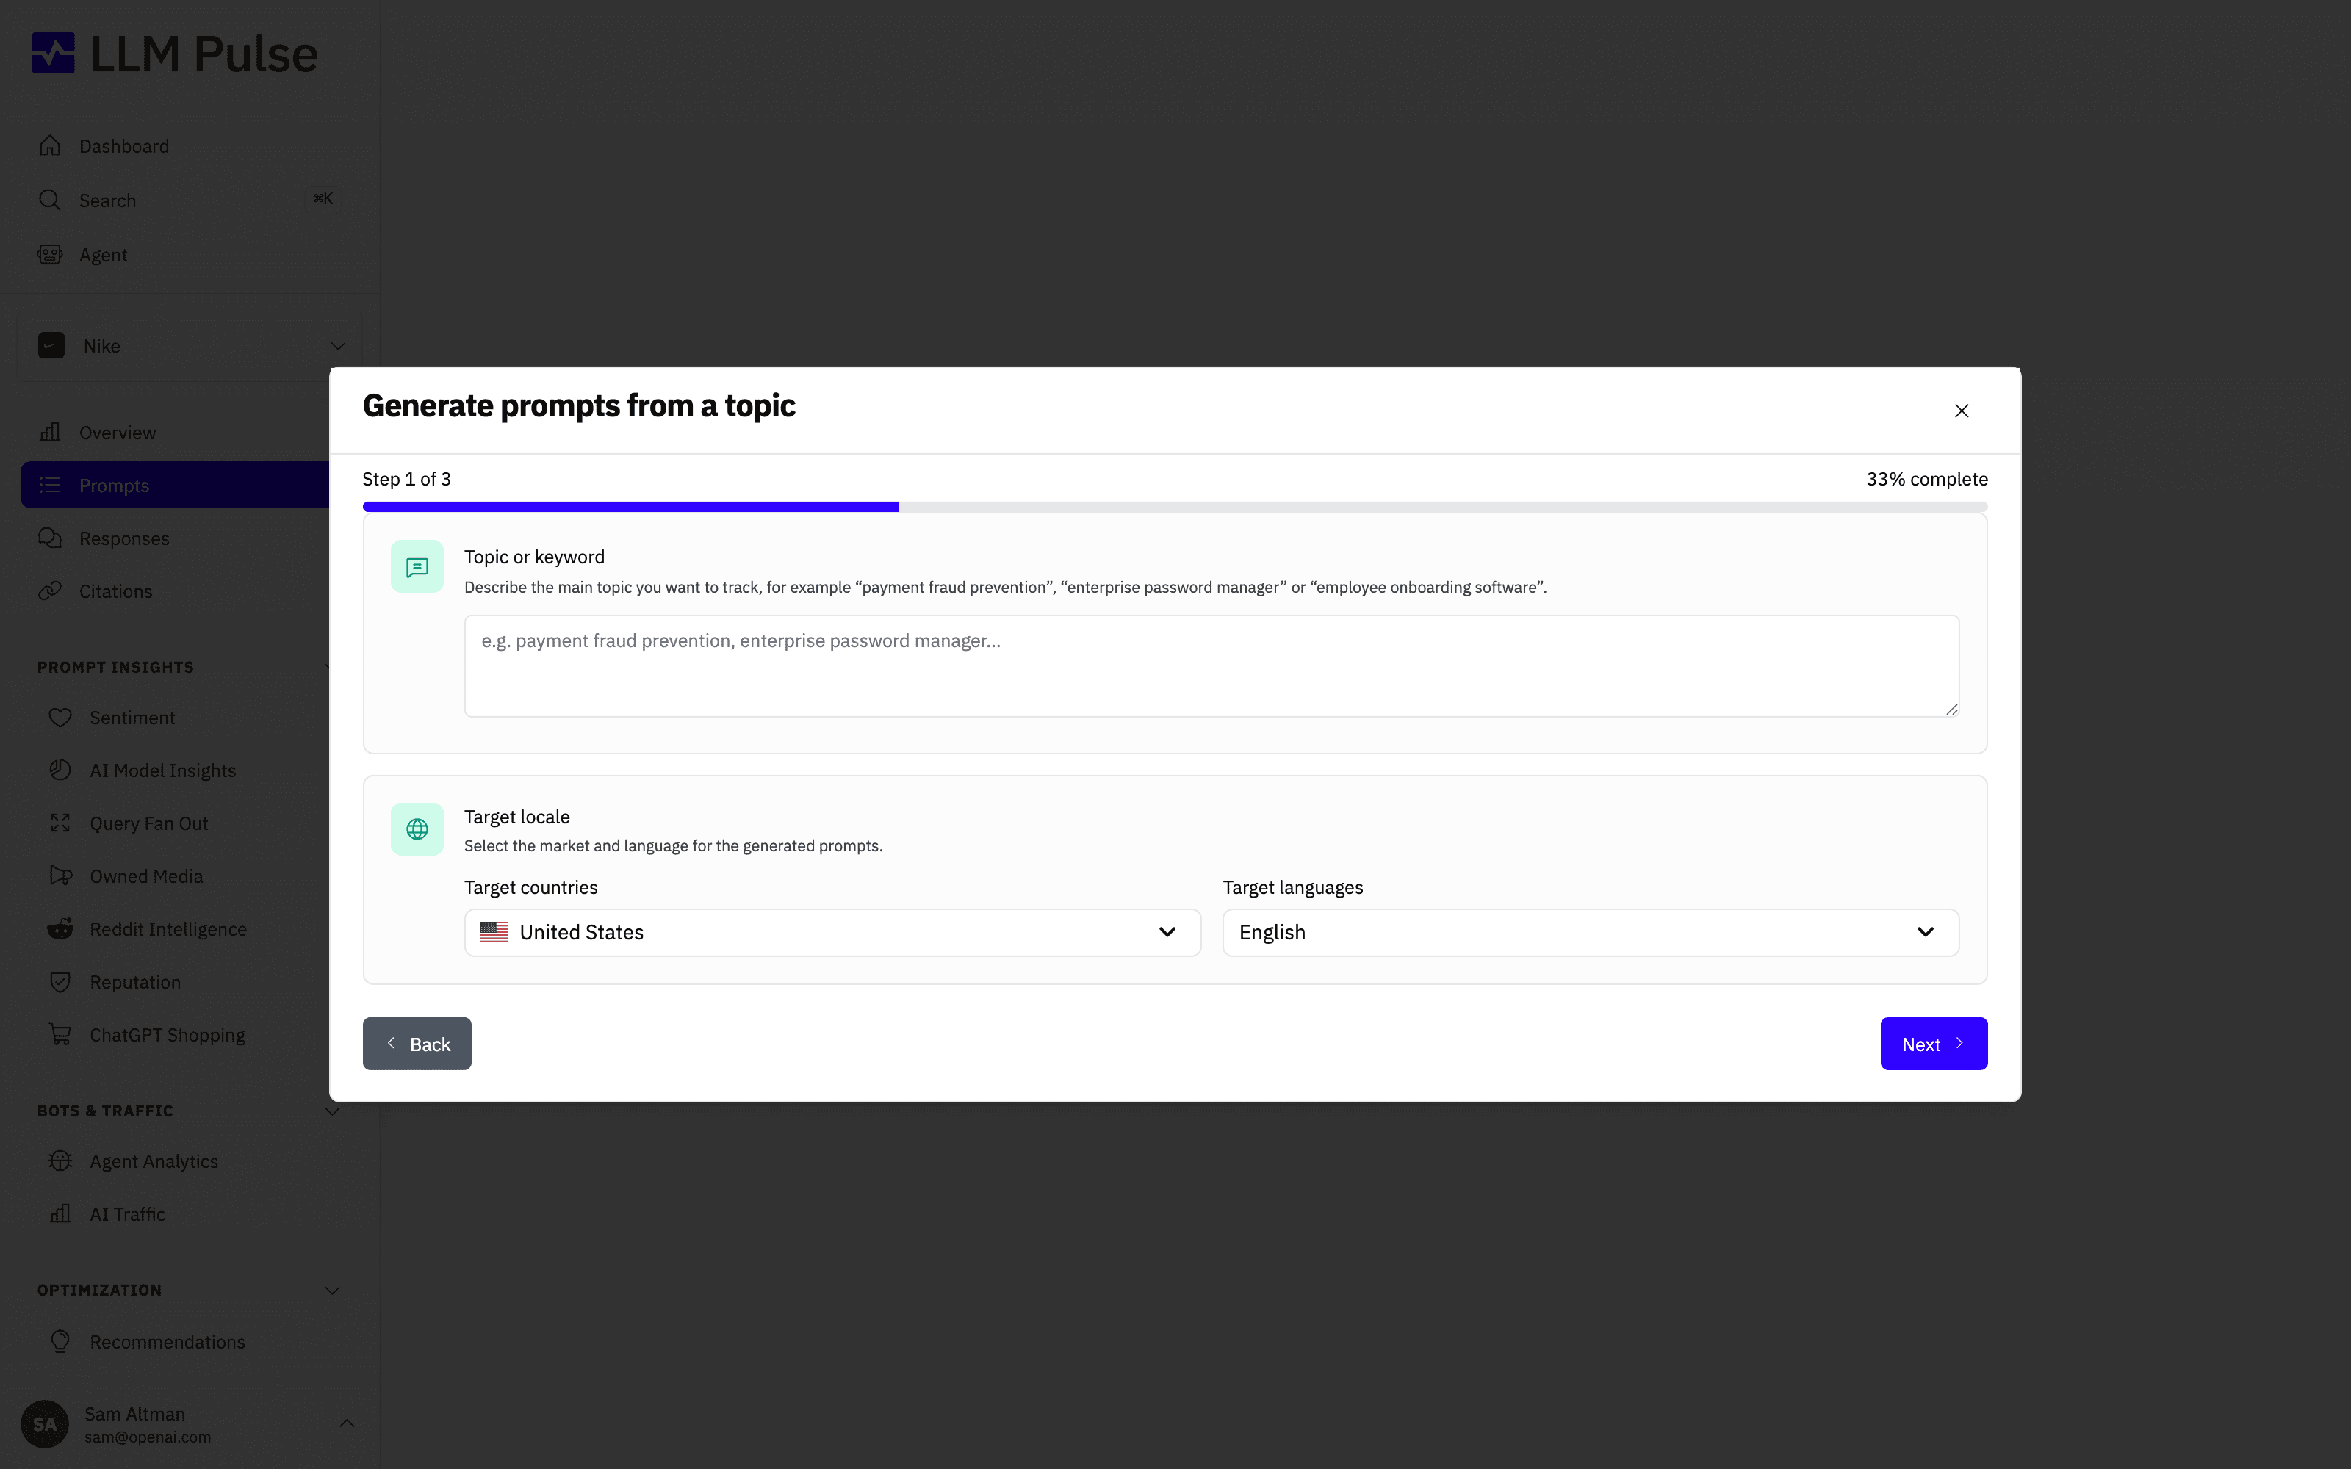Click the Target locale globe icon
Screen dimensions: 2351x1469
tap(418, 829)
